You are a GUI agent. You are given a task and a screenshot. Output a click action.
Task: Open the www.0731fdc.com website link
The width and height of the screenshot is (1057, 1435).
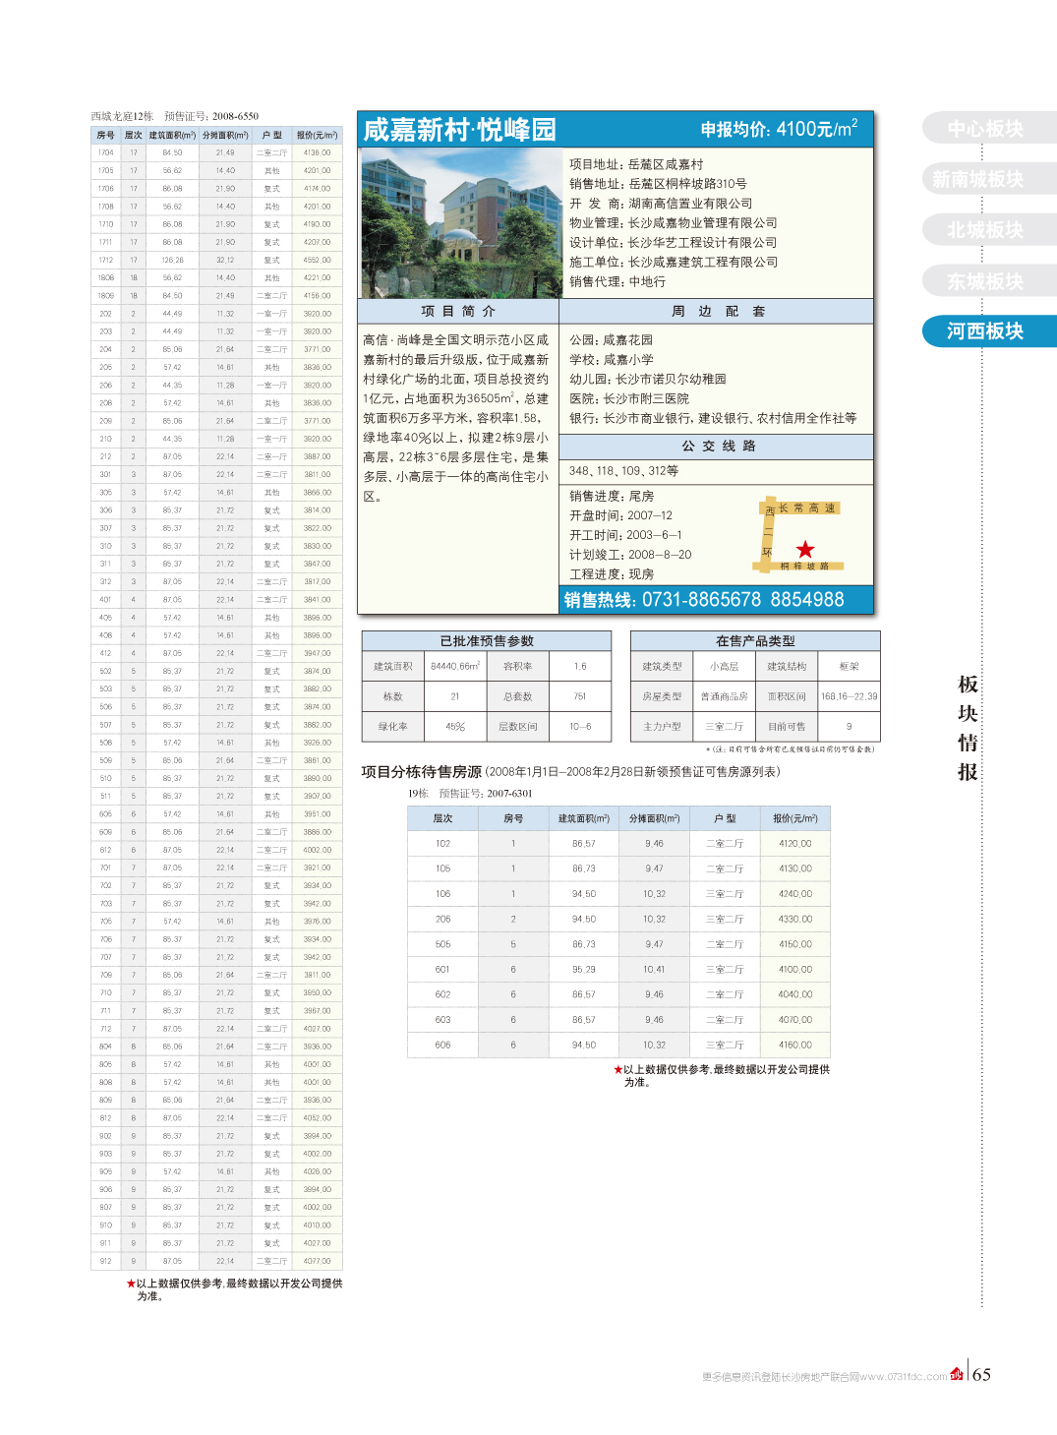904,1377
